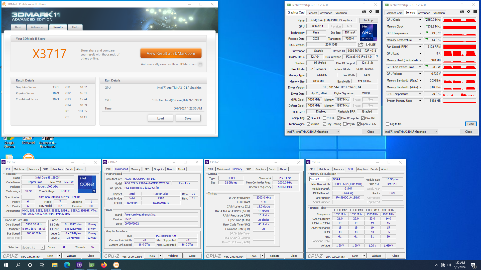Click the Driver Version field in GPU-Z
Image resolution: width=481 pixels, height=270 pixels.
pyautogui.click(x=342, y=87)
